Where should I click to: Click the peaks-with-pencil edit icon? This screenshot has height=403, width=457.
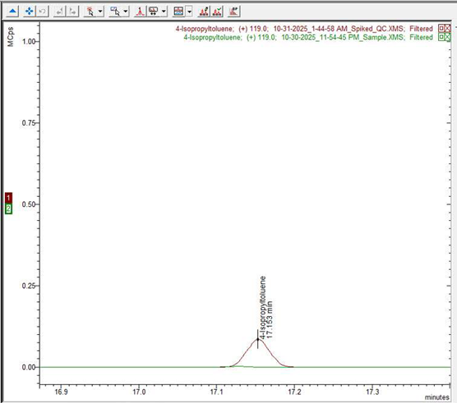pyautogui.click(x=204, y=11)
